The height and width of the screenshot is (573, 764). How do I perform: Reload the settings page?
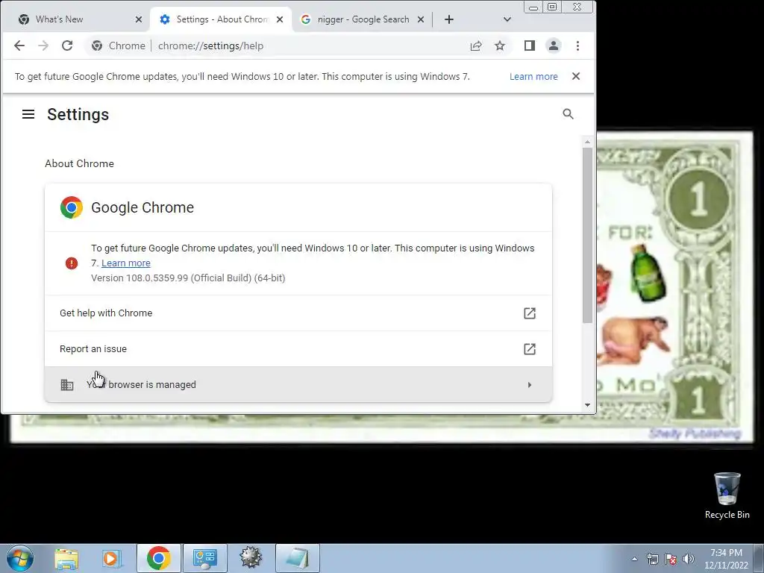pos(67,46)
